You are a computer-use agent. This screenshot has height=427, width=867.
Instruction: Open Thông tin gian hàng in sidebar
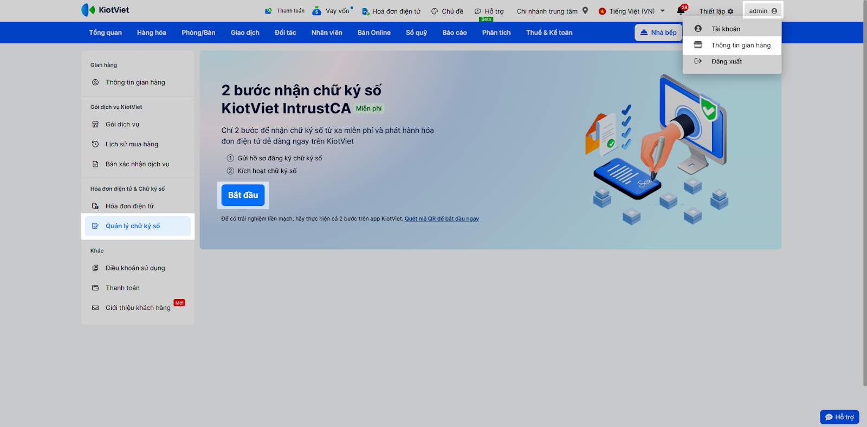tap(138, 82)
